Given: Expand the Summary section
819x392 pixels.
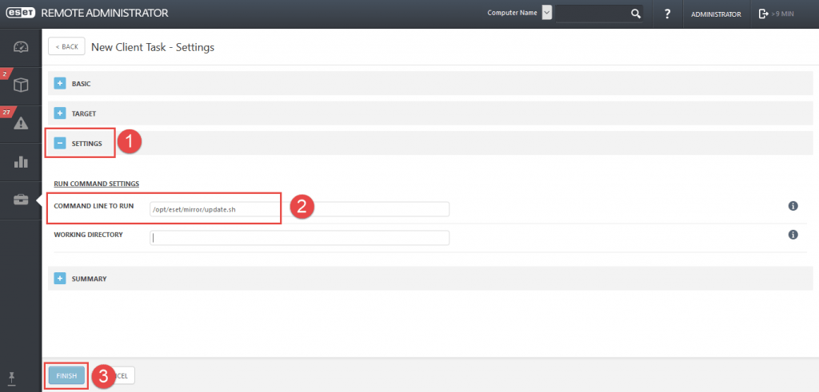Looking at the screenshot, I should pos(60,279).
